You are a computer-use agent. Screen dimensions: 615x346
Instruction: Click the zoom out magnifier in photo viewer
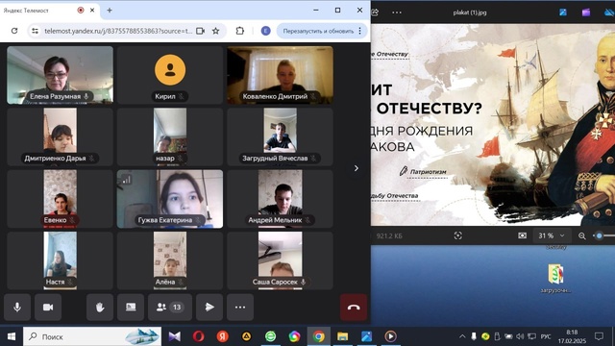point(582,235)
